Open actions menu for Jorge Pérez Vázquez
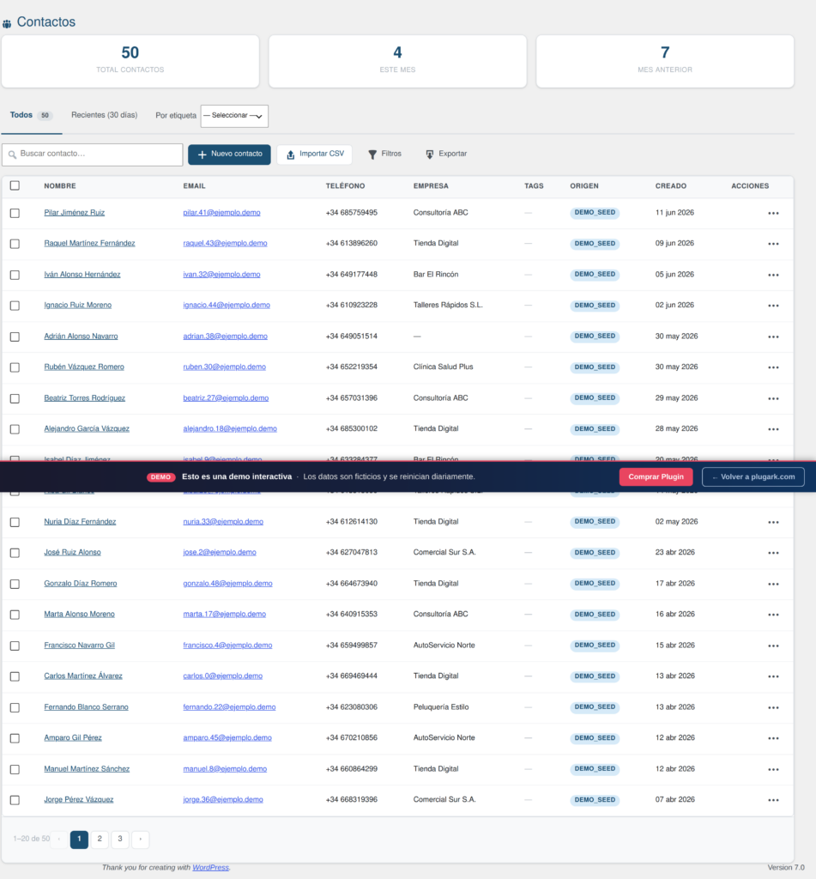This screenshot has width=816, height=879. pyautogui.click(x=773, y=801)
